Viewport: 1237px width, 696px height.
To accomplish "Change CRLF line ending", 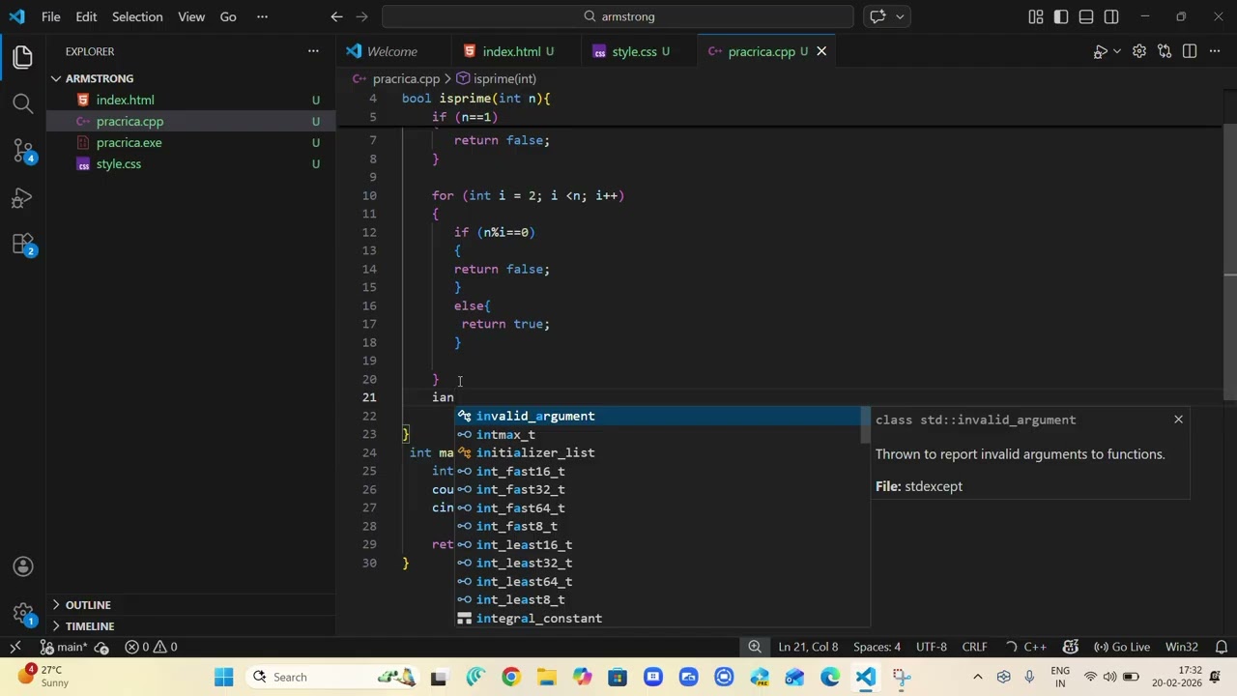I will click(x=974, y=647).
